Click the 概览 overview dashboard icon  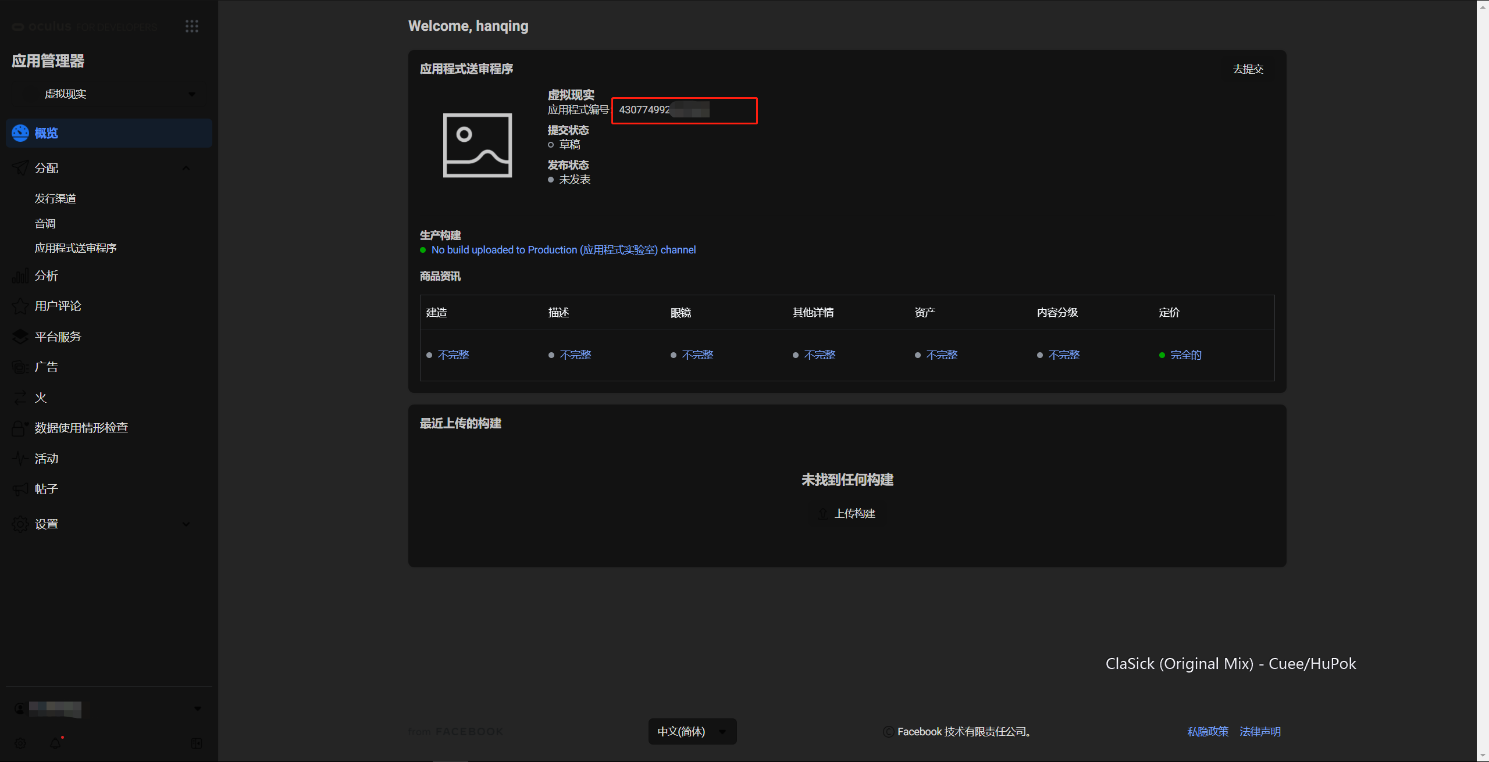[x=20, y=133]
